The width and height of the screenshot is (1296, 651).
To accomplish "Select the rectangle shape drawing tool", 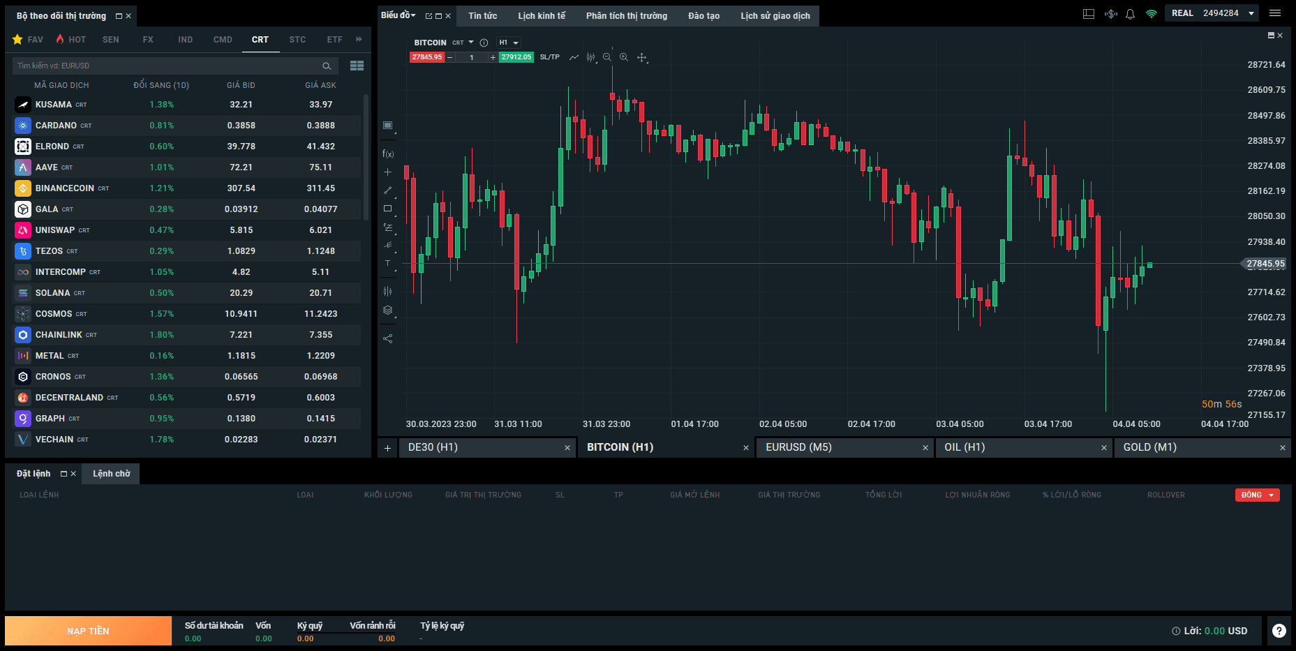I will (x=388, y=208).
